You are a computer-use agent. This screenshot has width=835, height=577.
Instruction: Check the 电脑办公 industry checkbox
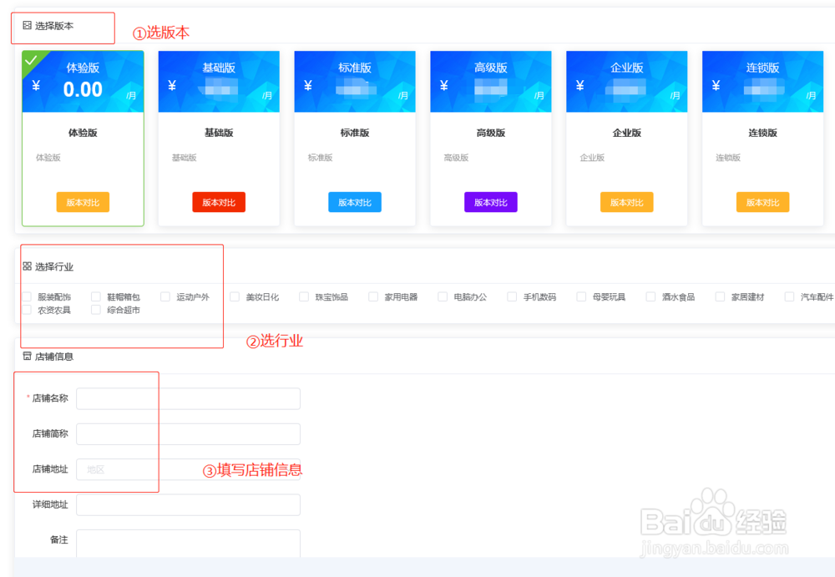[443, 296]
